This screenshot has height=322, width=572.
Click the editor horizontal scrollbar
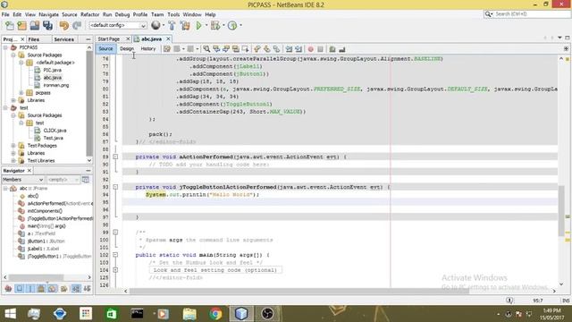[299, 291]
